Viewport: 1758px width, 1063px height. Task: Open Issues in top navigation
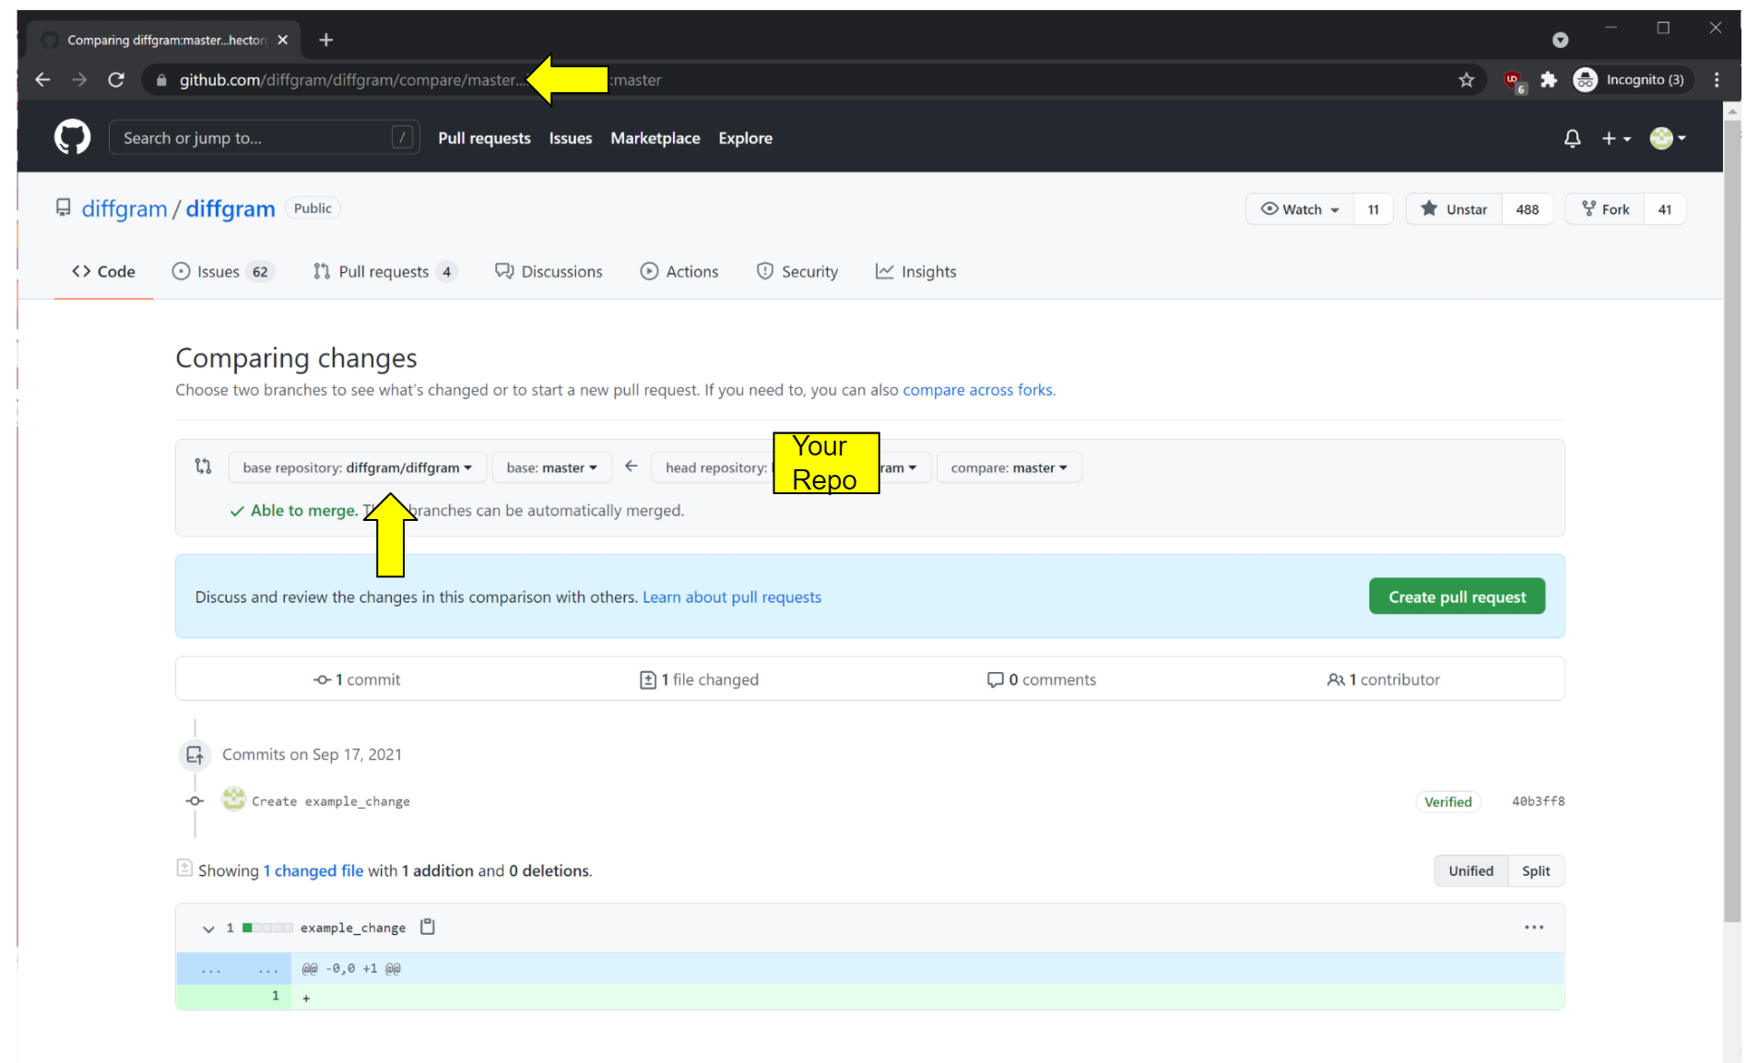pyautogui.click(x=570, y=138)
